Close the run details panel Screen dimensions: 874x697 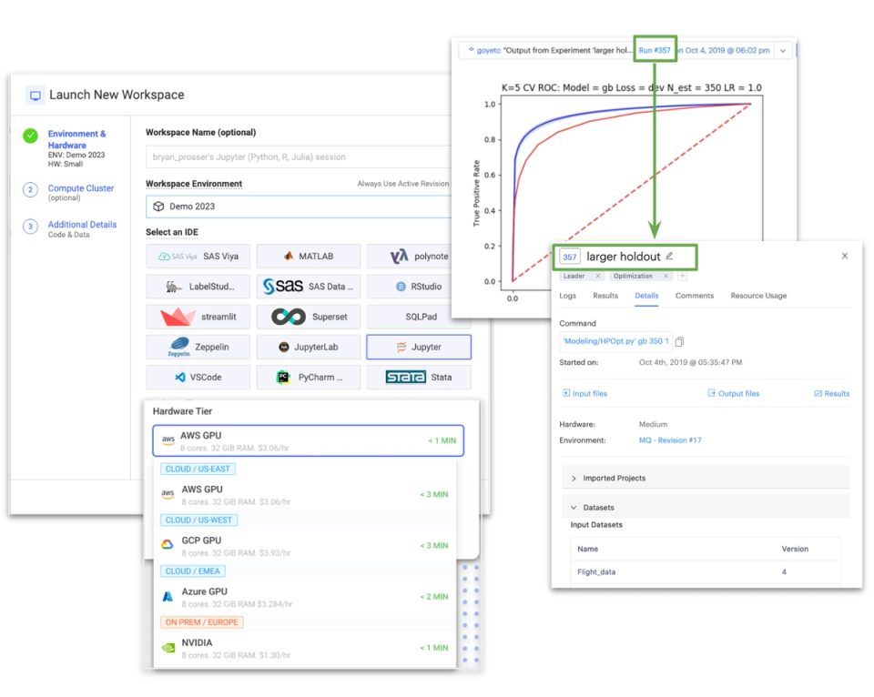pos(845,256)
